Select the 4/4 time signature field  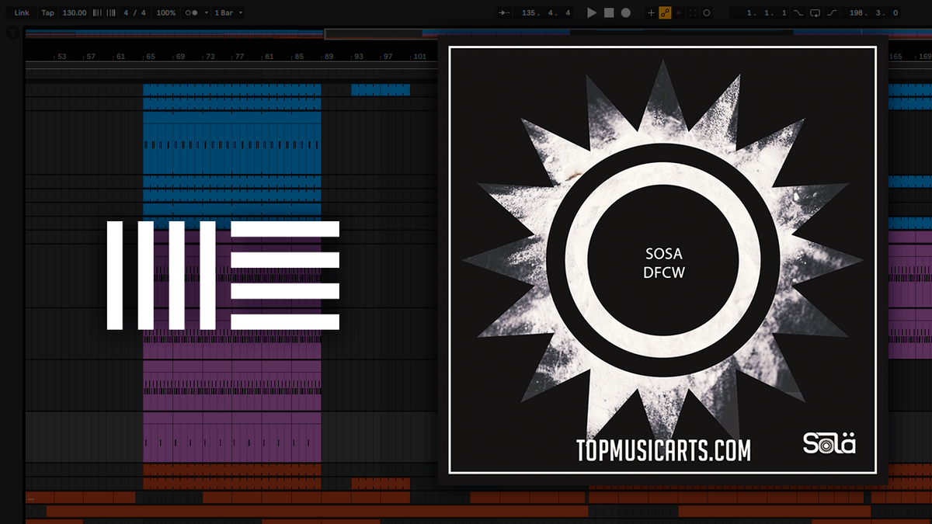(134, 12)
